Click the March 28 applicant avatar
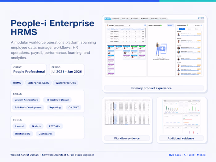 coord(179,41)
